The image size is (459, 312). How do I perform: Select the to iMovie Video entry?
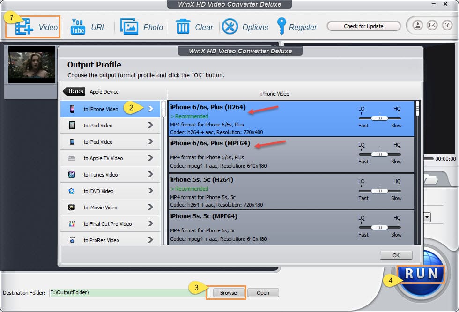point(101,208)
